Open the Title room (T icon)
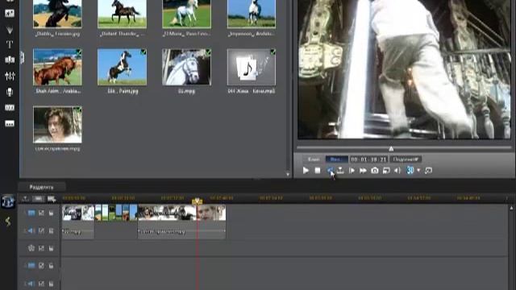This screenshot has height=290, width=516. 10,44
